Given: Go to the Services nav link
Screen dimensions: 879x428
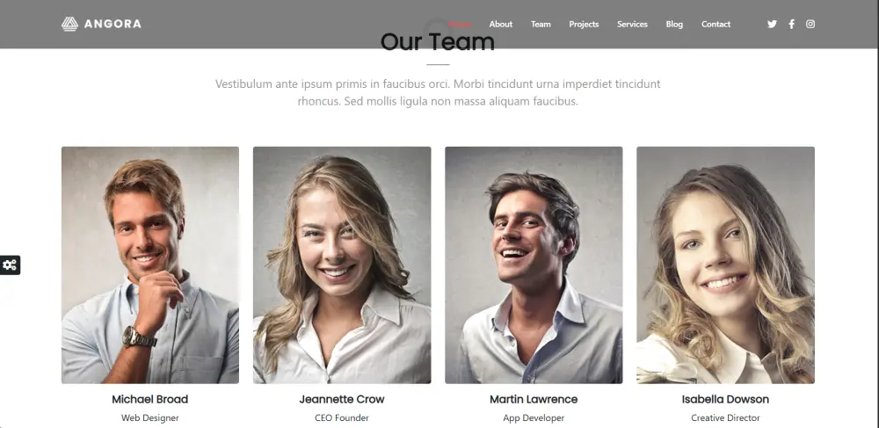Looking at the screenshot, I should click(x=632, y=24).
